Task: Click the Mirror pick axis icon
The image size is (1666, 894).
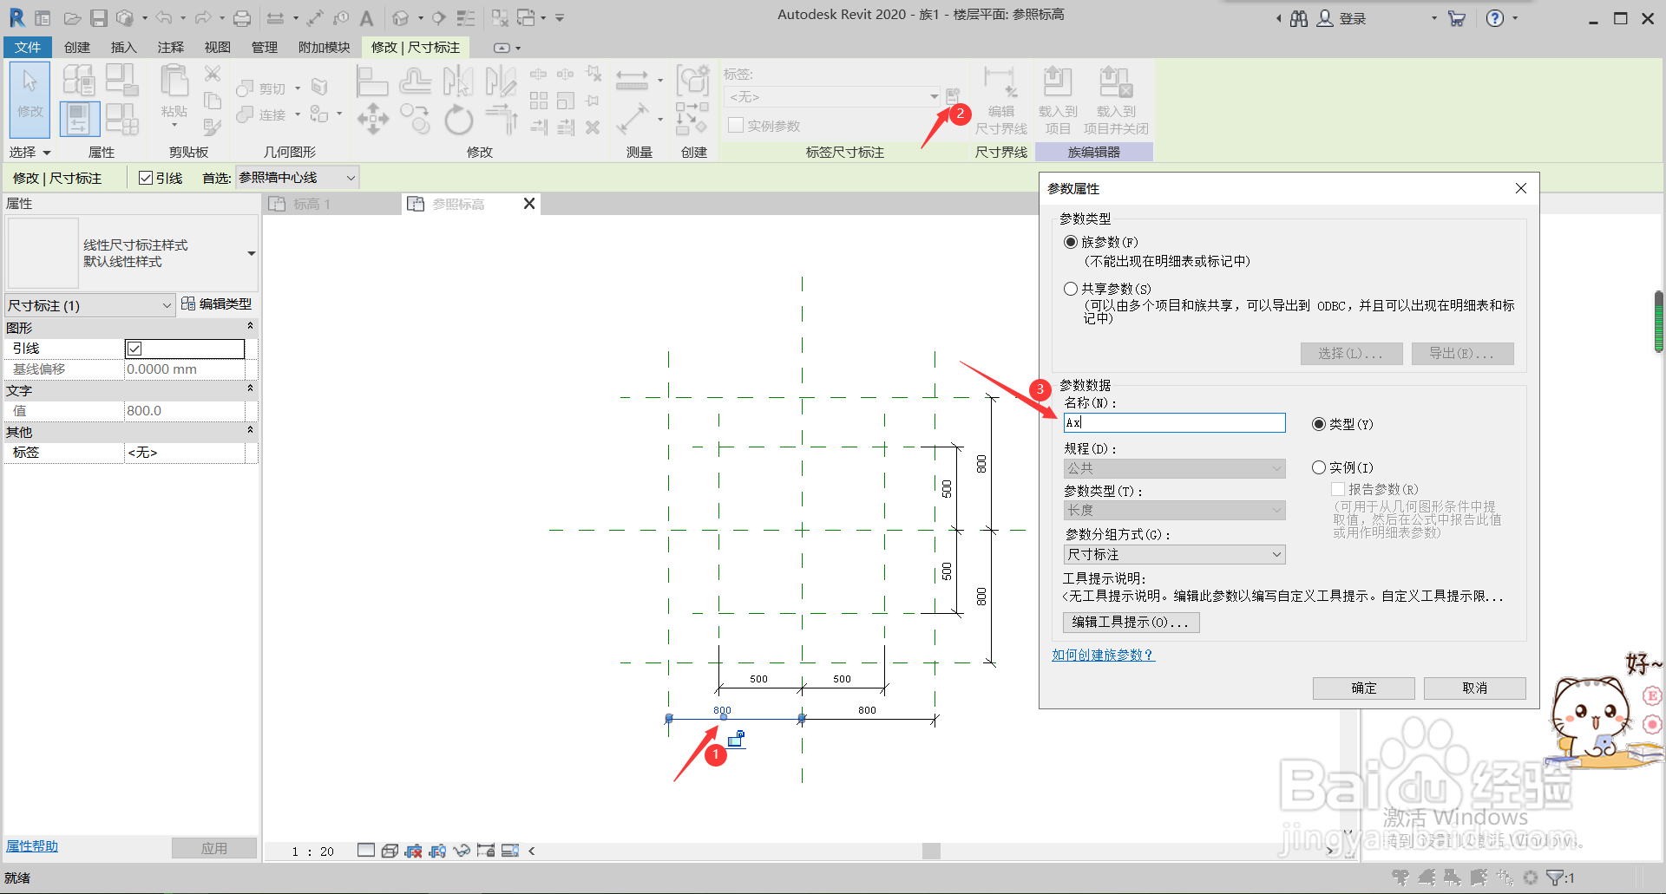Action: [457, 81]
